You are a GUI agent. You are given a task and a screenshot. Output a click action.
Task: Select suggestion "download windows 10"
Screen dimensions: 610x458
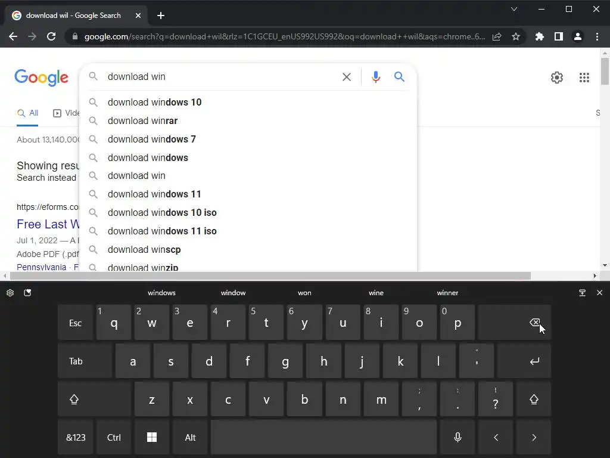tap(248, 102)
